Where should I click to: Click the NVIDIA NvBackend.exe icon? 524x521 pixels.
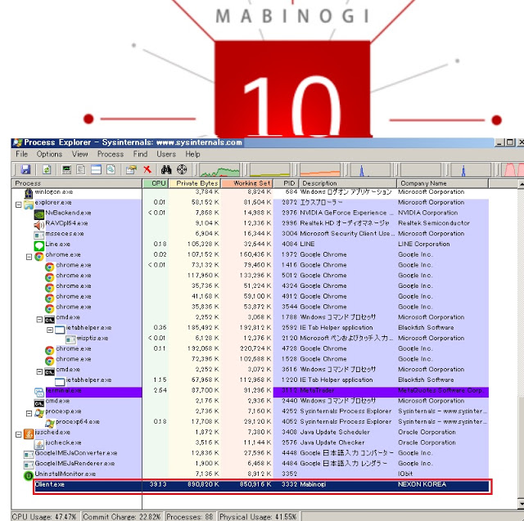39,214
